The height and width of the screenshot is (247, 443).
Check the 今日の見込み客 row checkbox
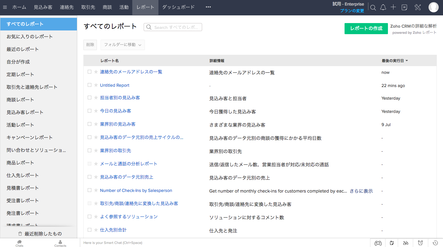[x=90, y=111]
